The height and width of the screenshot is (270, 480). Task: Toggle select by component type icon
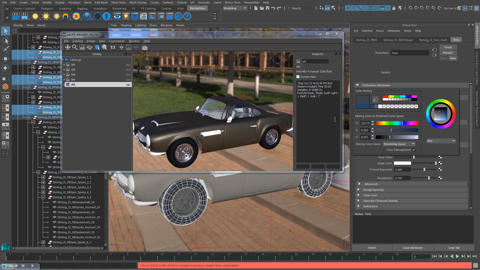click(x=333, y=8)
